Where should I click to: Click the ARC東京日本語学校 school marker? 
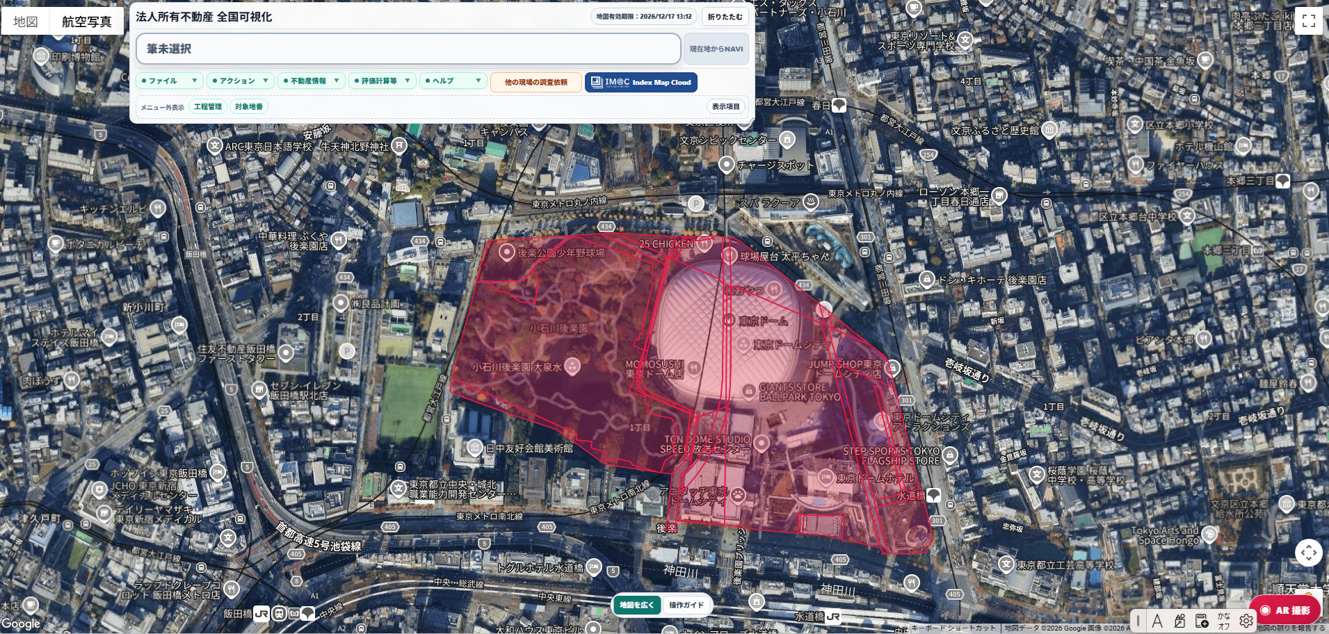point(214,146)
